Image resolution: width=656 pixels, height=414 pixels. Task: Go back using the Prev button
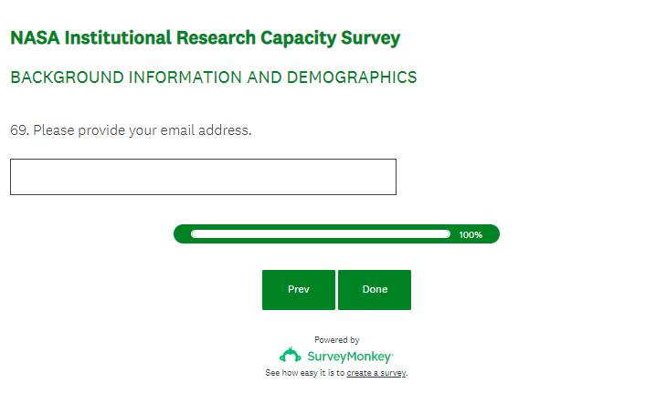[x=298, y=290]
